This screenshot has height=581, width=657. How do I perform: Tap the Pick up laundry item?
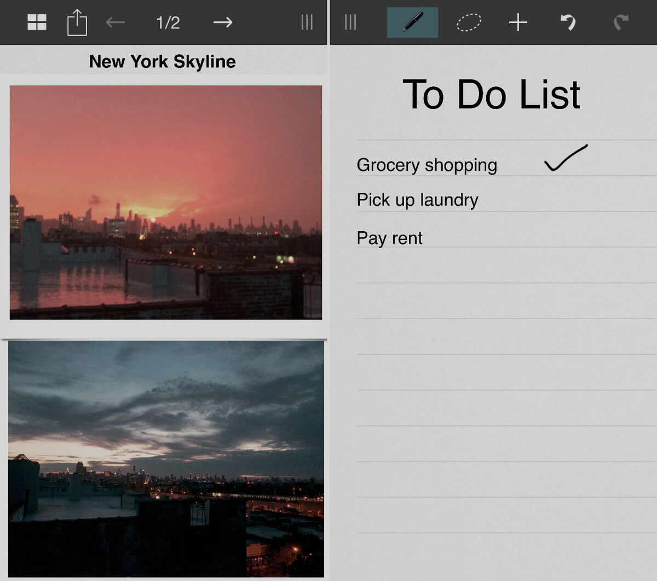tap(417, 200)
